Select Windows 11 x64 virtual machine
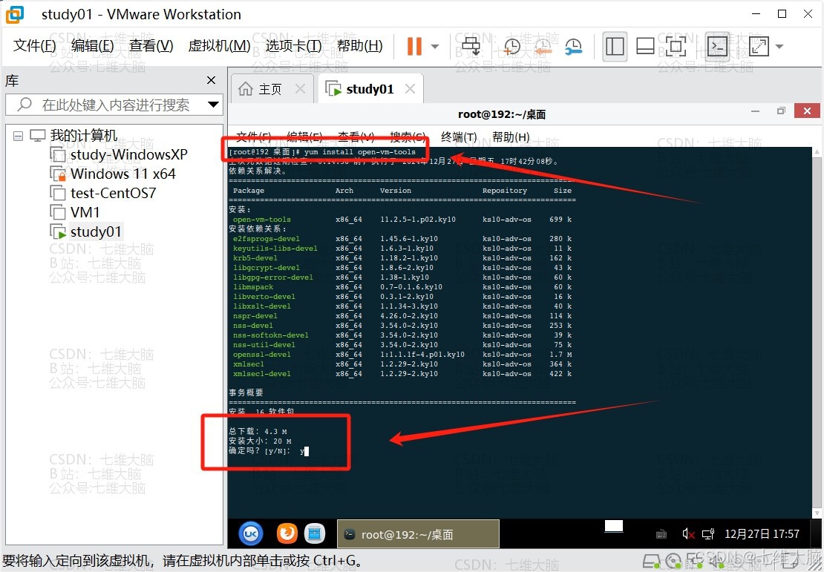This screenshot has width=824, height=572. 123,174
